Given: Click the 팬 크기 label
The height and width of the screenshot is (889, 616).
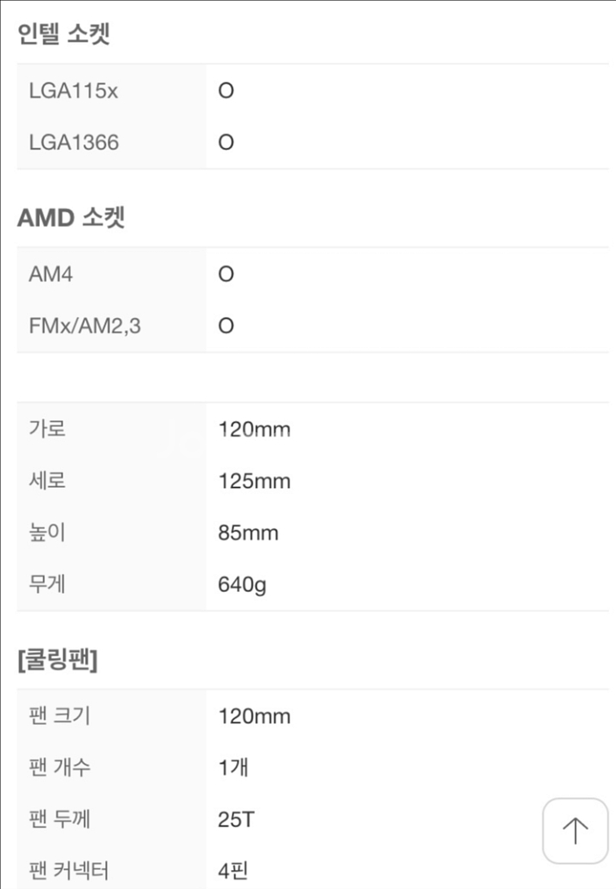Looking at the screenshot, I should pos(60,716).
